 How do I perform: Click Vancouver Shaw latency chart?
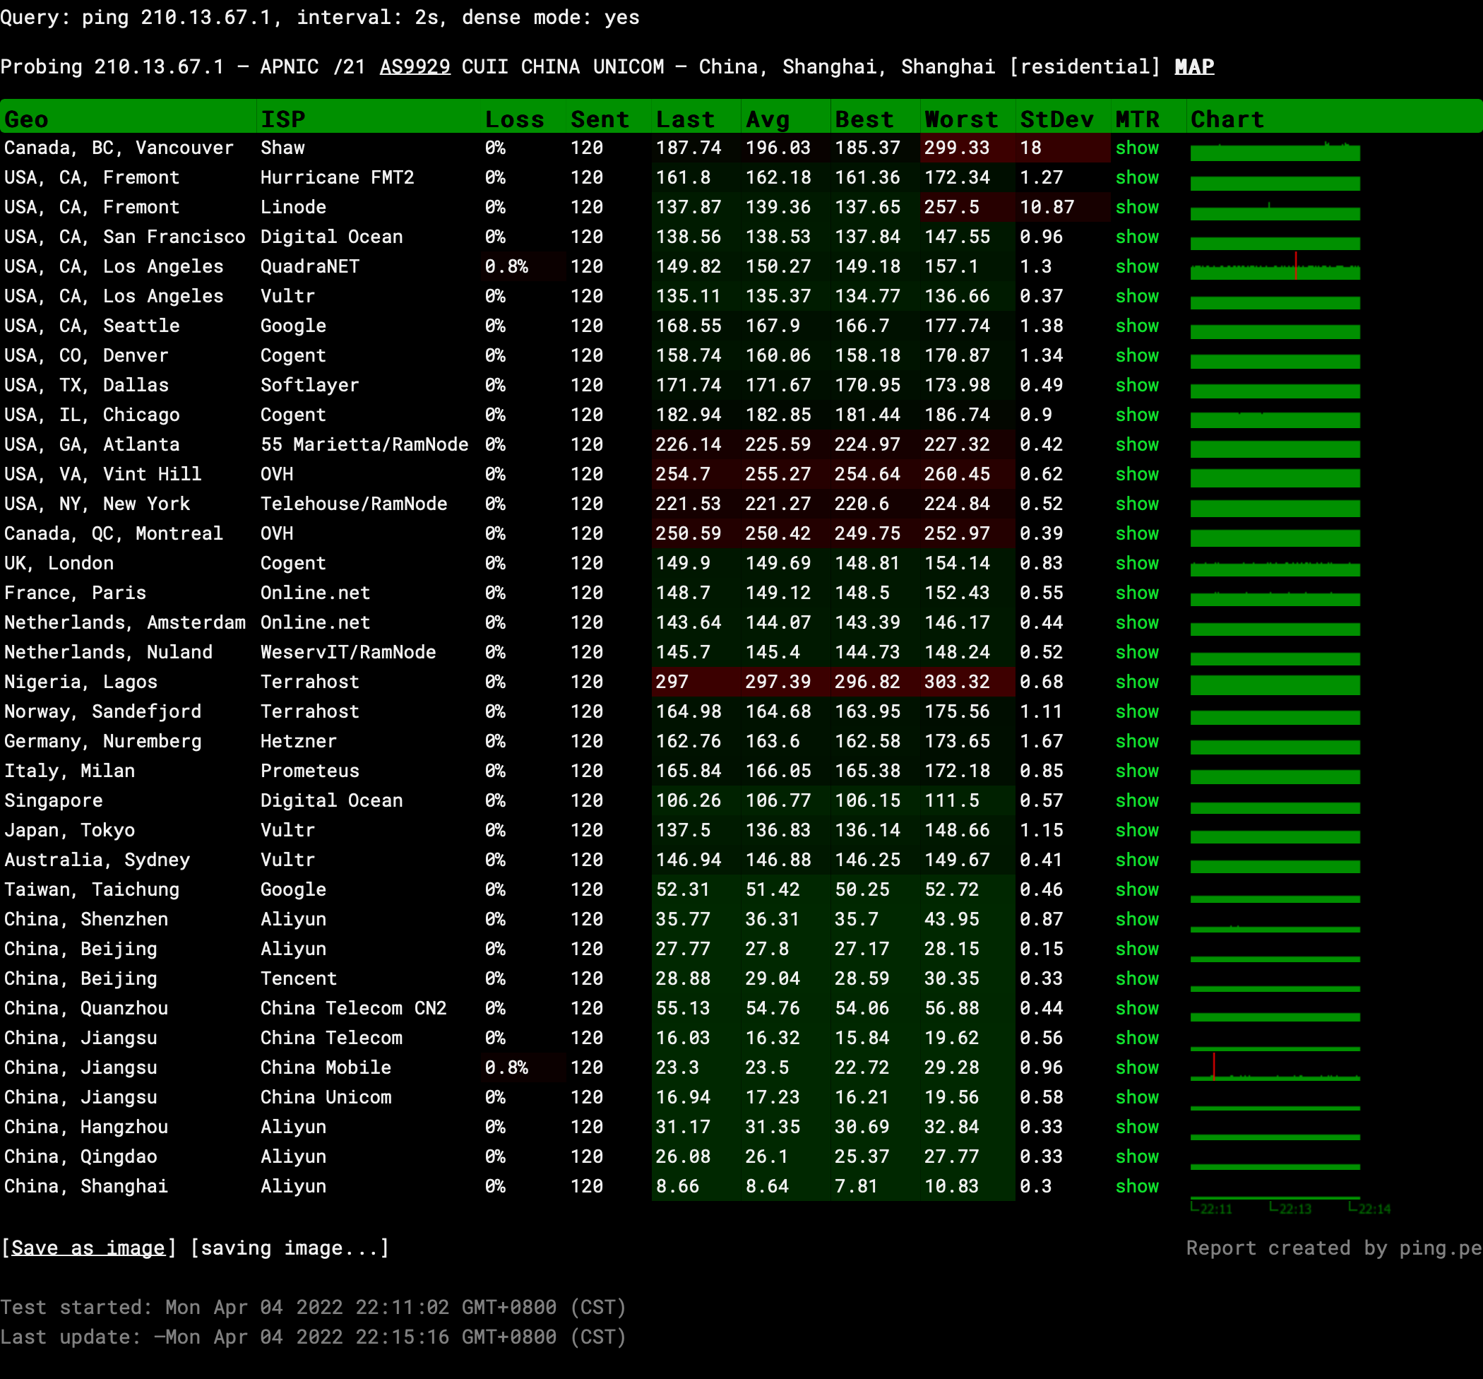[x=1274, y=150]
